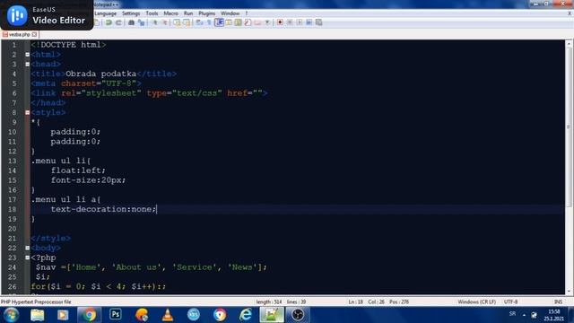Toggle the highlighted indent guide icon
574x323 pixels.
pos(219,22)
